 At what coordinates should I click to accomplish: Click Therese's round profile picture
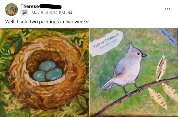11,10
